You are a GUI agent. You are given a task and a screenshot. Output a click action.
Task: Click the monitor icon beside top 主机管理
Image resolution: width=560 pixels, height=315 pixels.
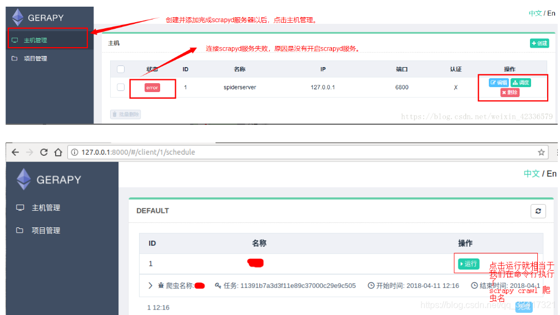pyautogui.click(x=14, y=40)
